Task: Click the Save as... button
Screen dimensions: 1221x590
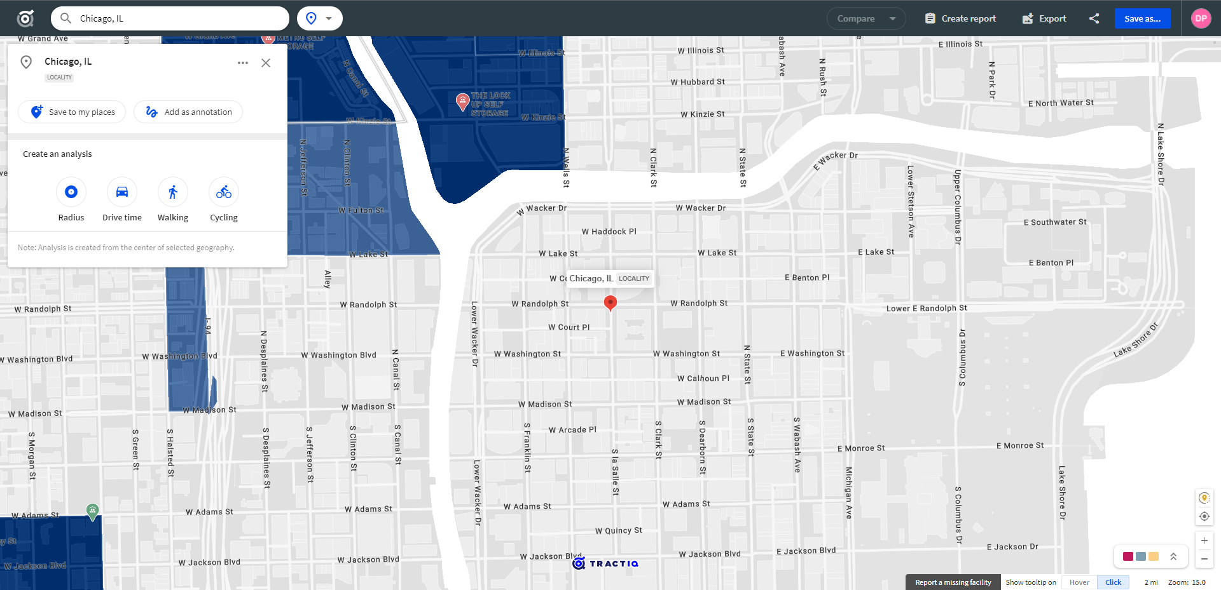Action: [x=1142, y=18]
